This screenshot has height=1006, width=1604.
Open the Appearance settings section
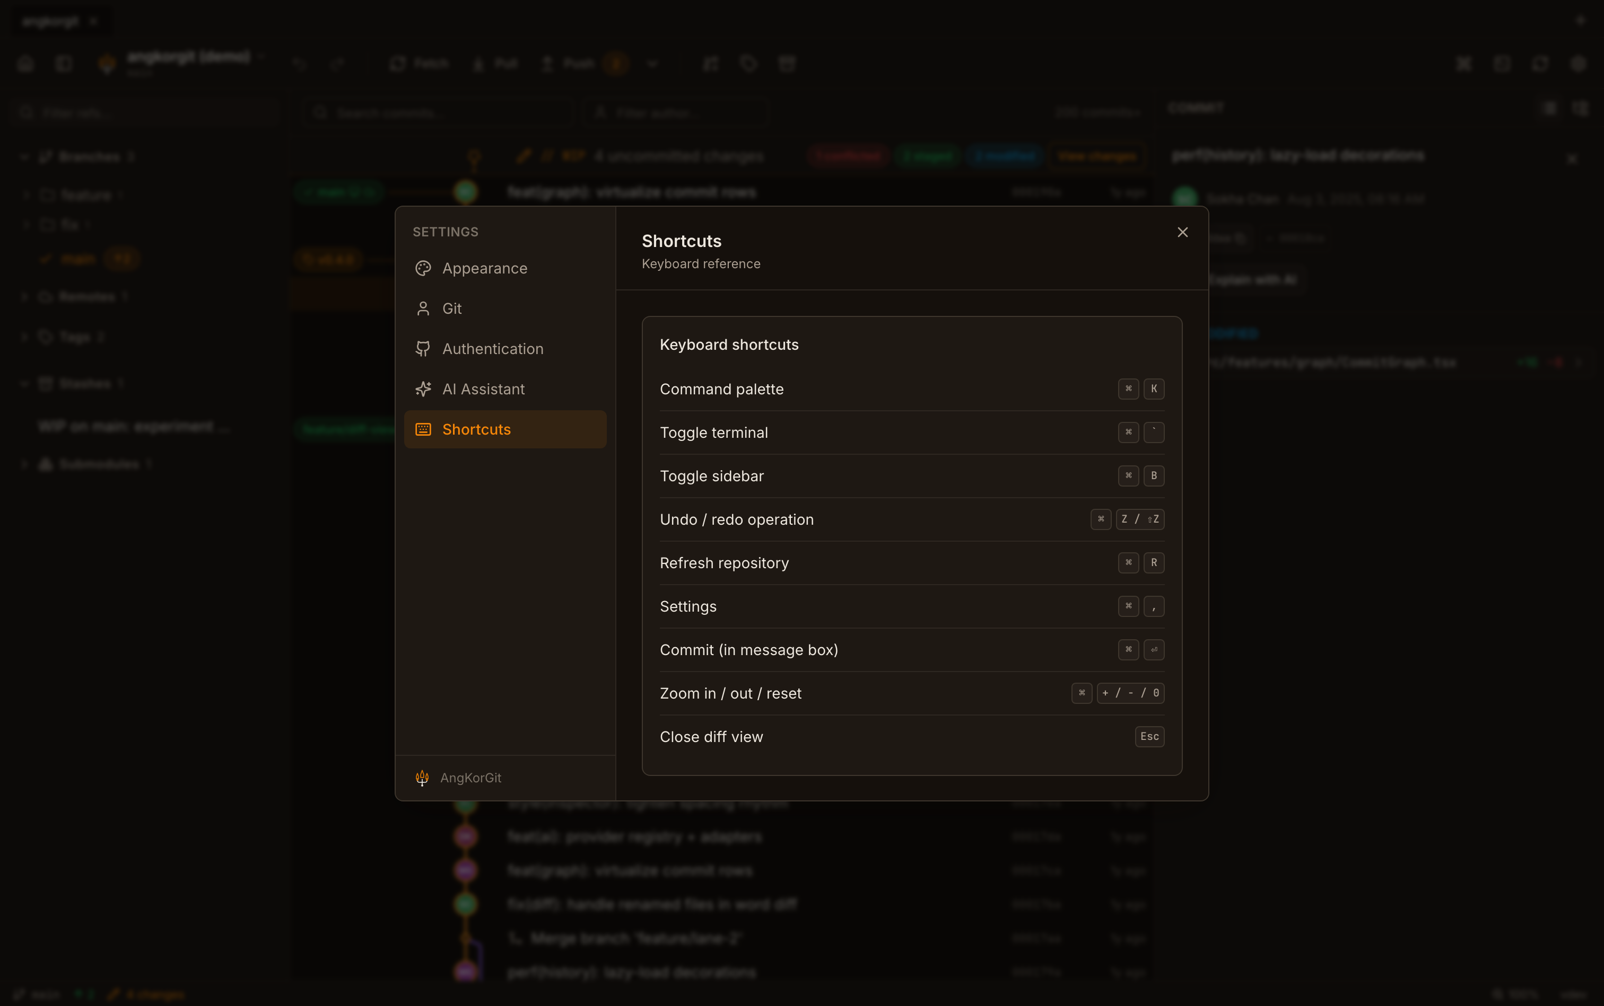505,268
